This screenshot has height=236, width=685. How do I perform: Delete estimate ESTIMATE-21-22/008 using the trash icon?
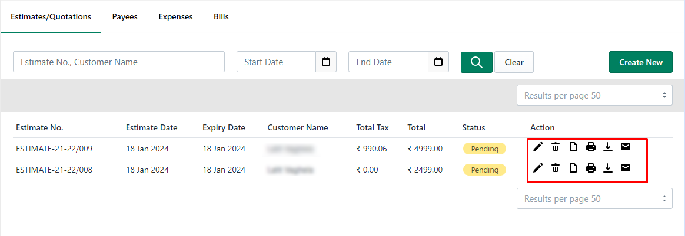(x=556, y=168)
